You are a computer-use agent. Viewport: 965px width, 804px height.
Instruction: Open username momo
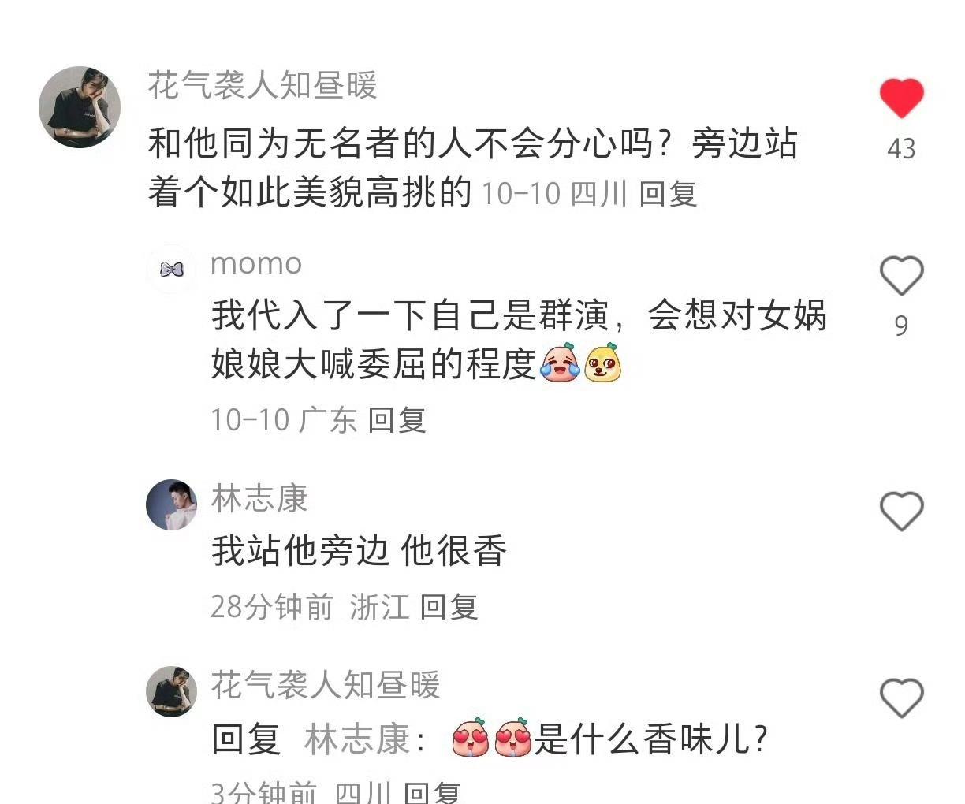coord(256,264)
